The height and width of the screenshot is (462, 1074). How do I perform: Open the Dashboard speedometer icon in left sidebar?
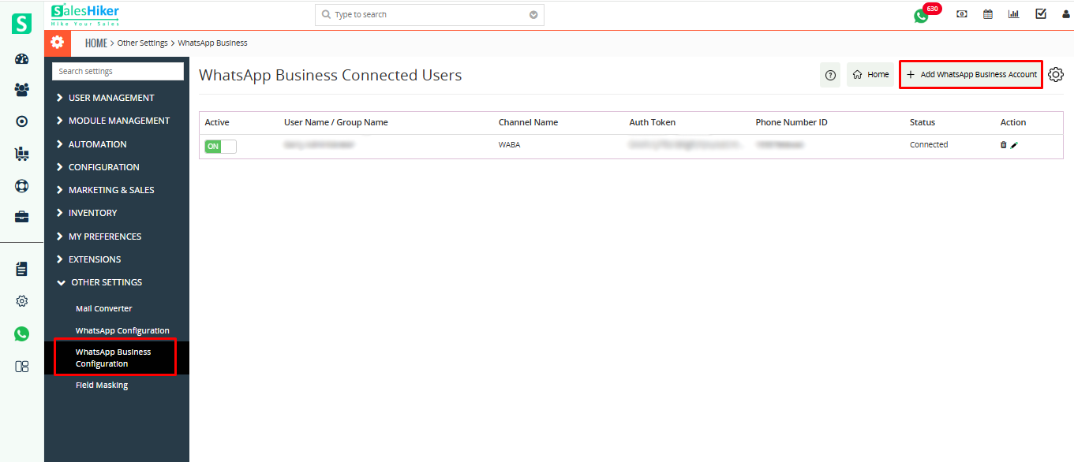pyautogui.click(x=21, y=58)
